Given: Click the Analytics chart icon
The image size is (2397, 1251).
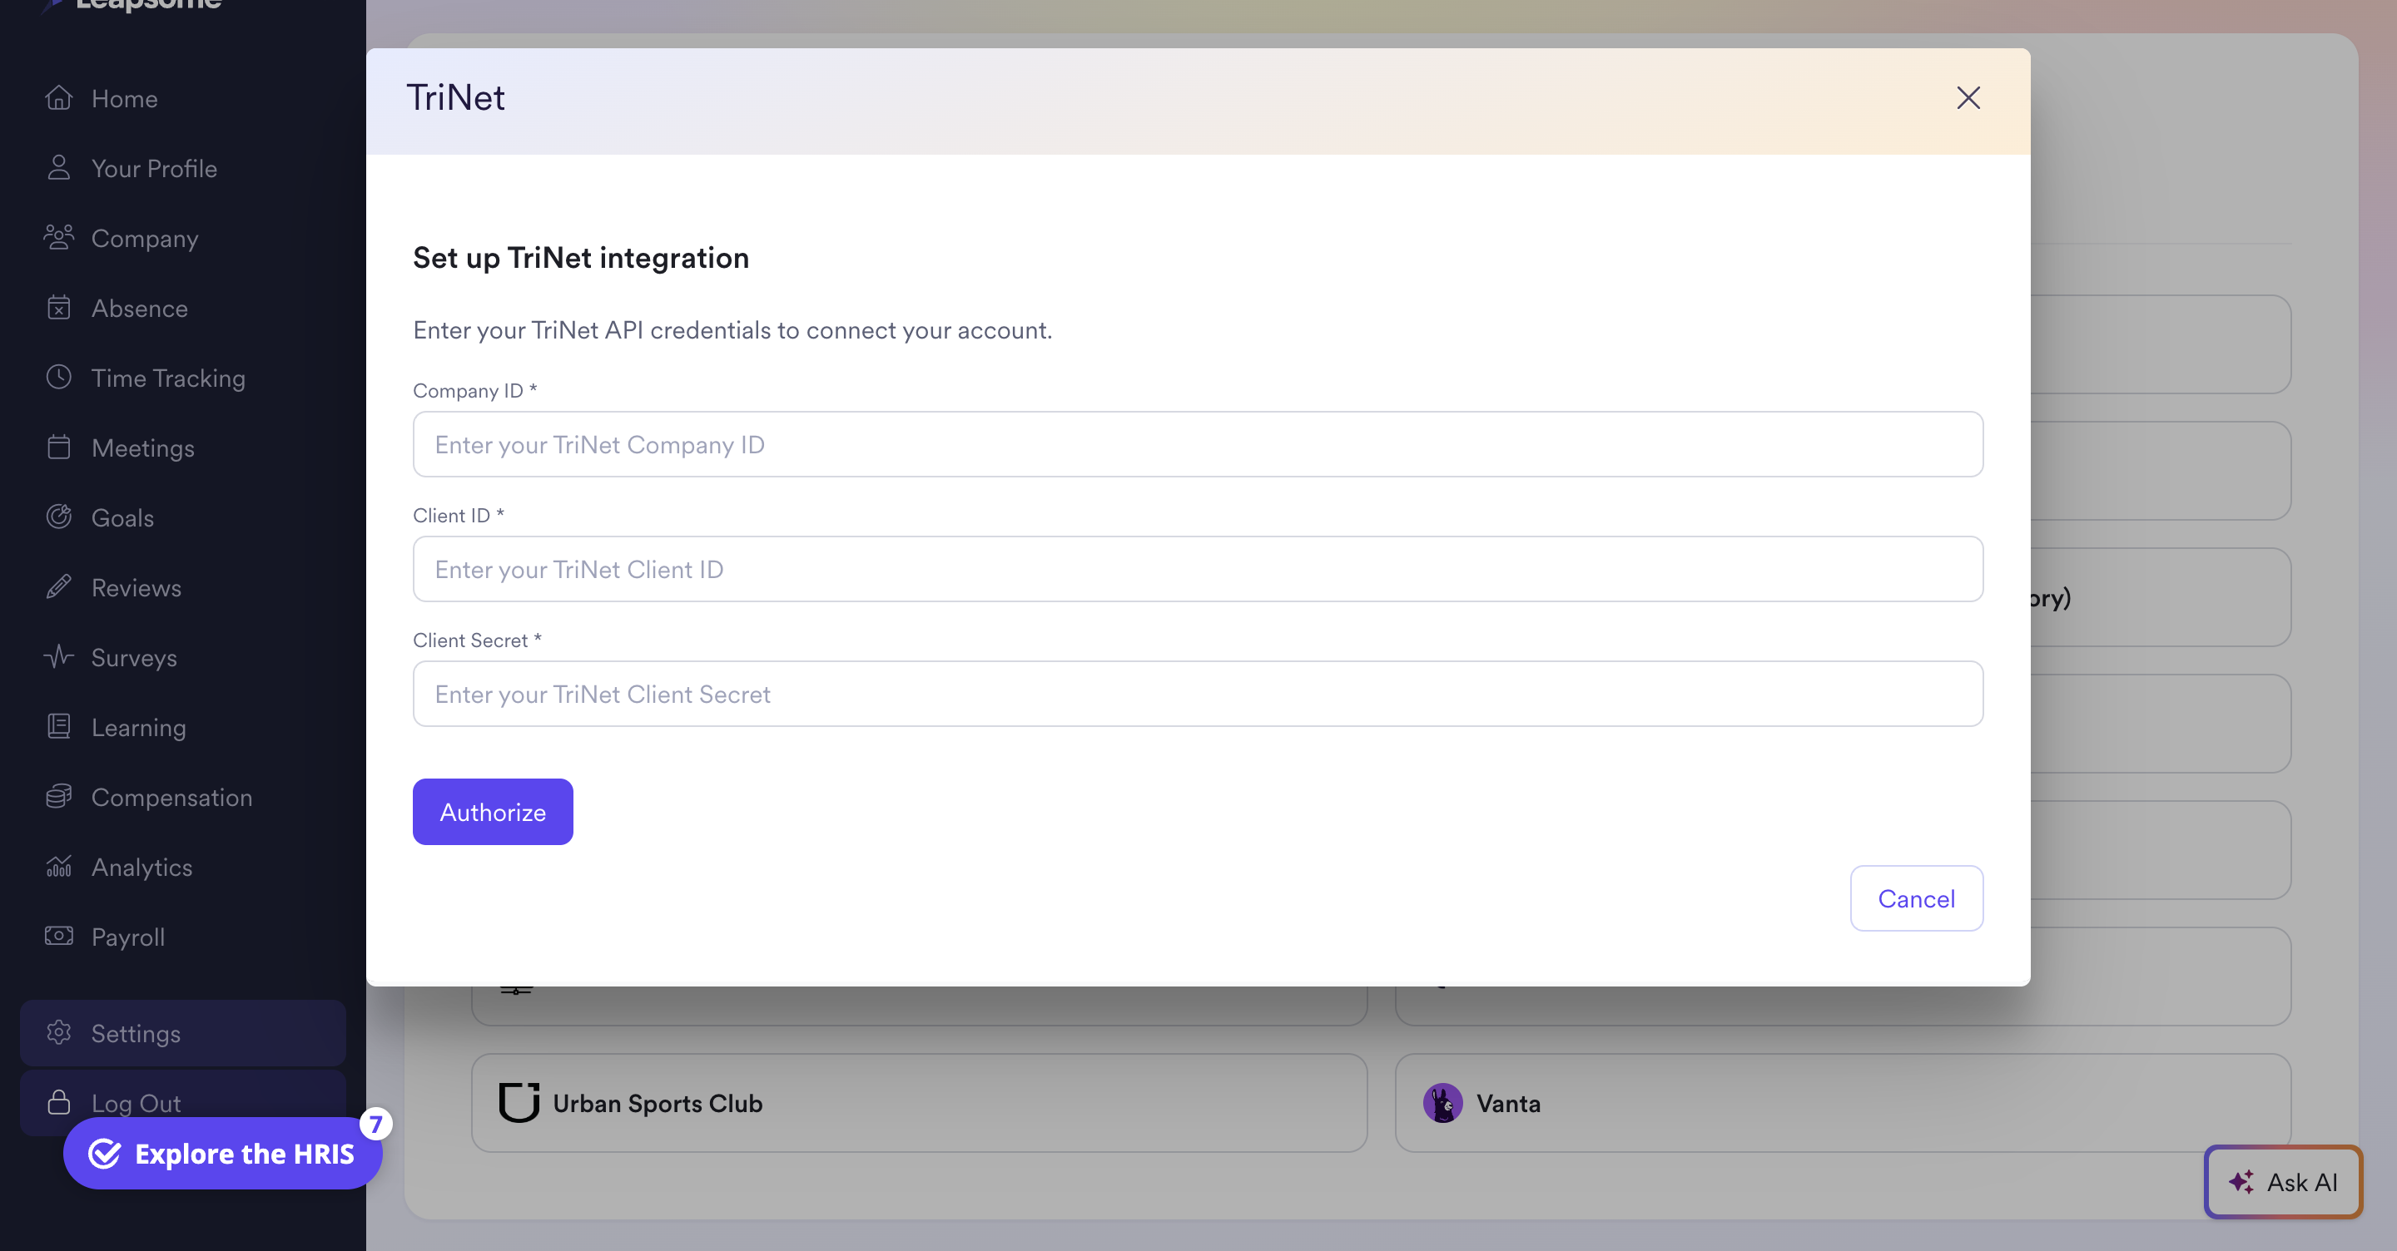Looking at the screenshot, I should 58,867.
